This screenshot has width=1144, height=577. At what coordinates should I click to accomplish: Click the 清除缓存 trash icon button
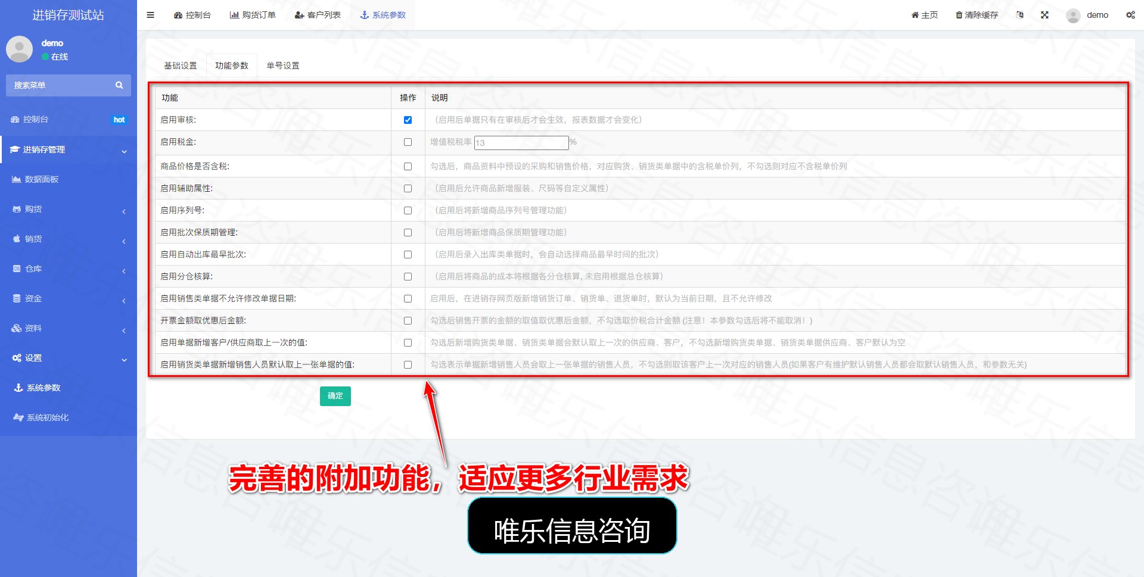(977, 15)
